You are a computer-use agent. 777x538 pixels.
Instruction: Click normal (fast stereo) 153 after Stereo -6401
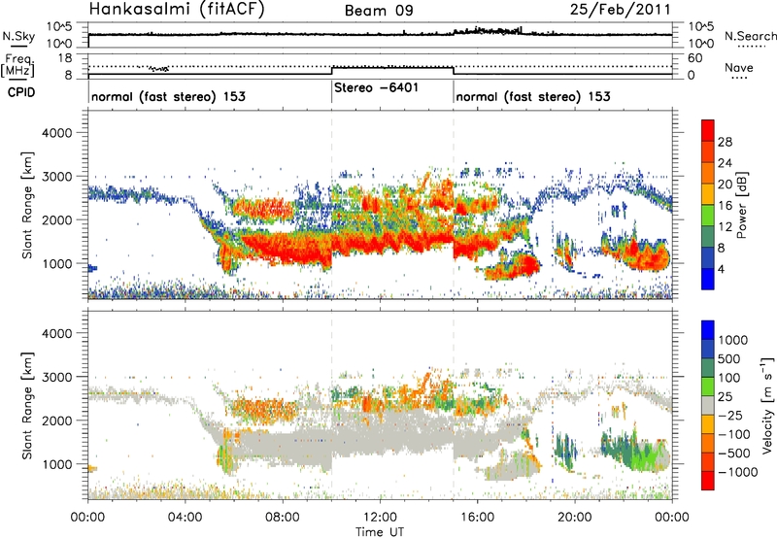pos(533,96)
